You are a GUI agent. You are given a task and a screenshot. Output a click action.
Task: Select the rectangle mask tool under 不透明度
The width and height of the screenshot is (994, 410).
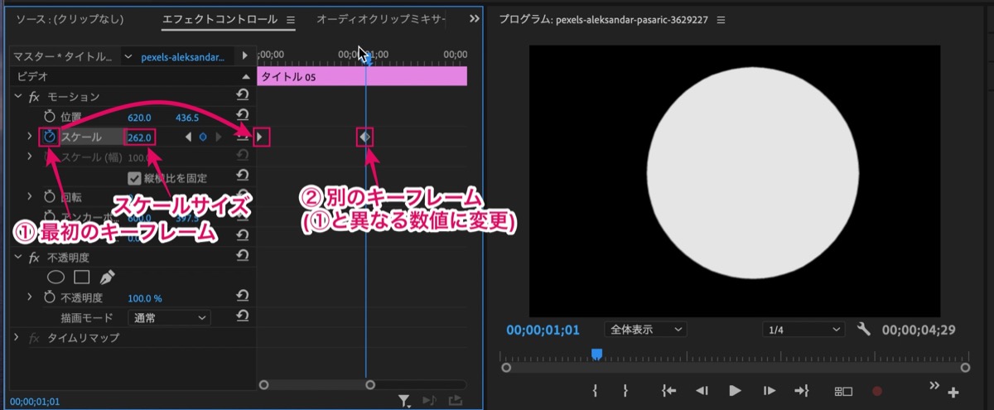coord(81,277)
